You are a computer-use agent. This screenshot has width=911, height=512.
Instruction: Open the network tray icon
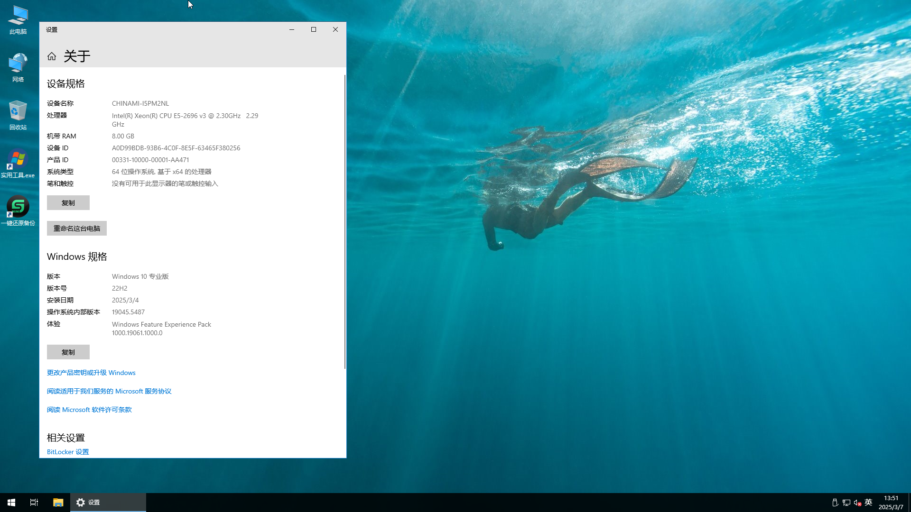(846, 503)
